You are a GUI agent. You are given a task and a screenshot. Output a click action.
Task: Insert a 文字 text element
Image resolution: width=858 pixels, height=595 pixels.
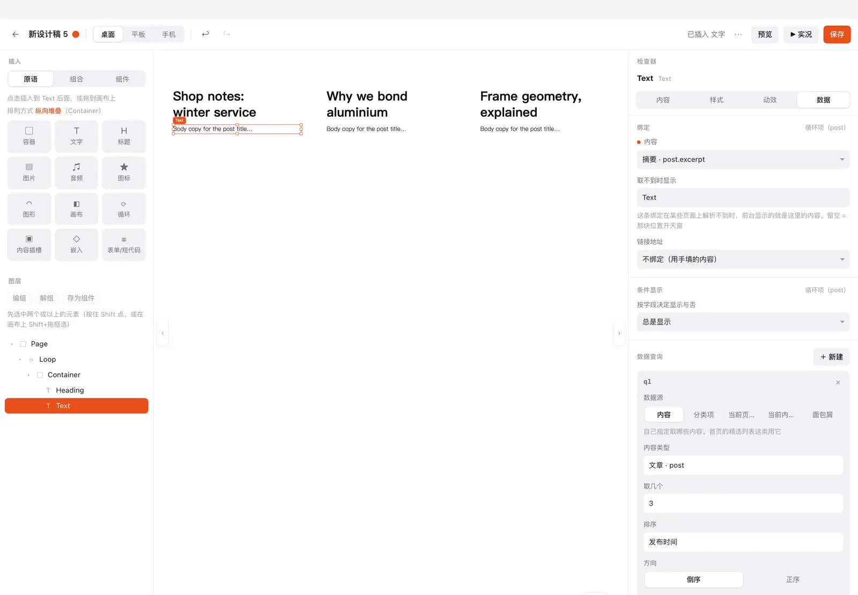coord(77,136)
